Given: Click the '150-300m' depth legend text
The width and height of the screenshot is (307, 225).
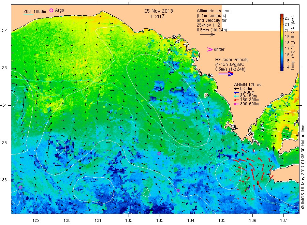Looking at the screenshot, I should coord(249,100).
